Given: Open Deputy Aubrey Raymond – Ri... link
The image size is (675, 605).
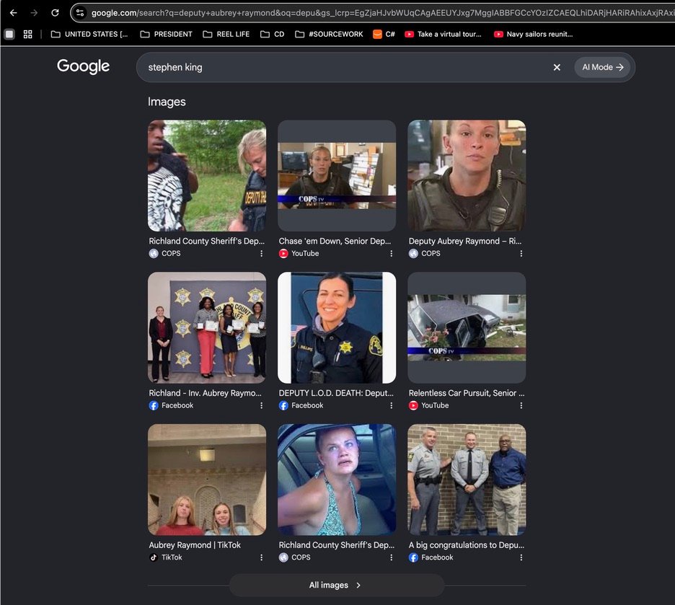Looking at the screenshot, I should point(465,241).
